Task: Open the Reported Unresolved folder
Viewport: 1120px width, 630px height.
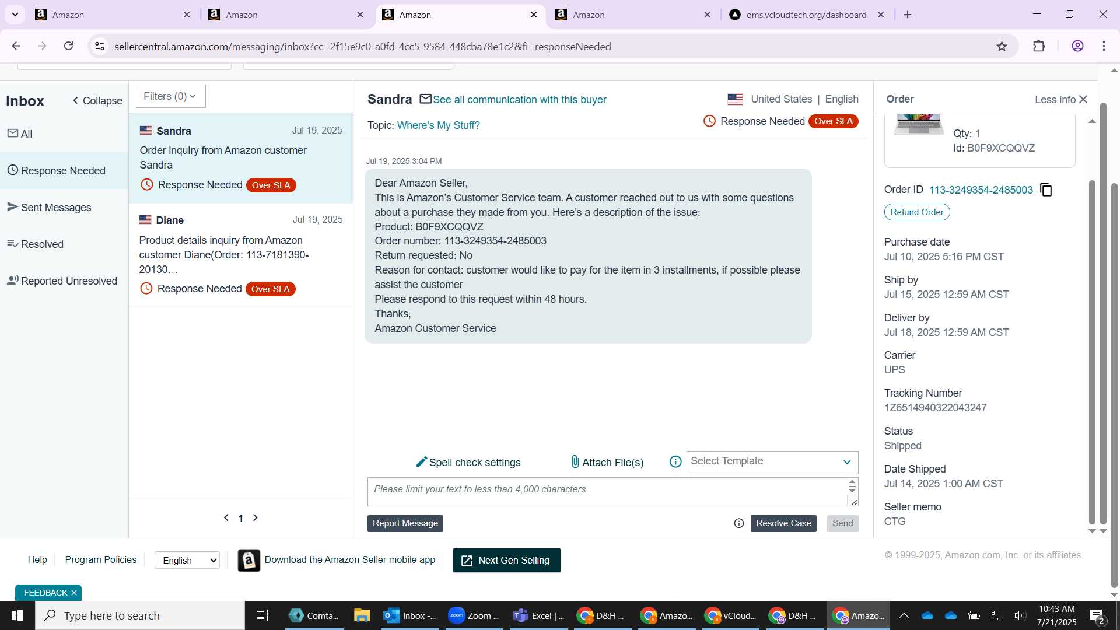Action: [x=64, y=281]
